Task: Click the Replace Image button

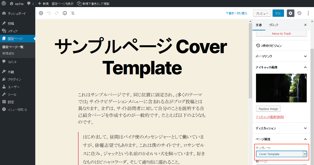Action: (x=268, y=108)
